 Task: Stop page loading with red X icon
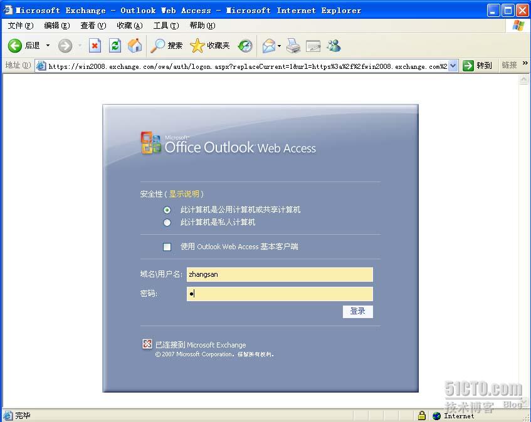pyautogui.click(x=95, y=46)
